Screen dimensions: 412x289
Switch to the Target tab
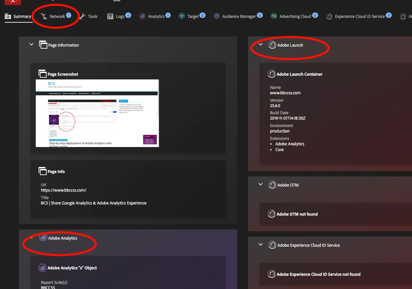pyautogui.click(x=192, y=16)
